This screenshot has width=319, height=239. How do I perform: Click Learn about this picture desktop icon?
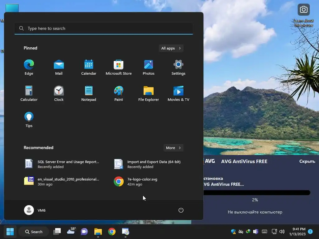[303, 16]
